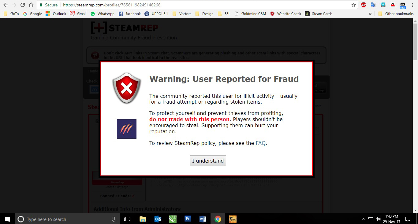
Task: Click the user's claw-mark avatar
Action: (127, 129)
